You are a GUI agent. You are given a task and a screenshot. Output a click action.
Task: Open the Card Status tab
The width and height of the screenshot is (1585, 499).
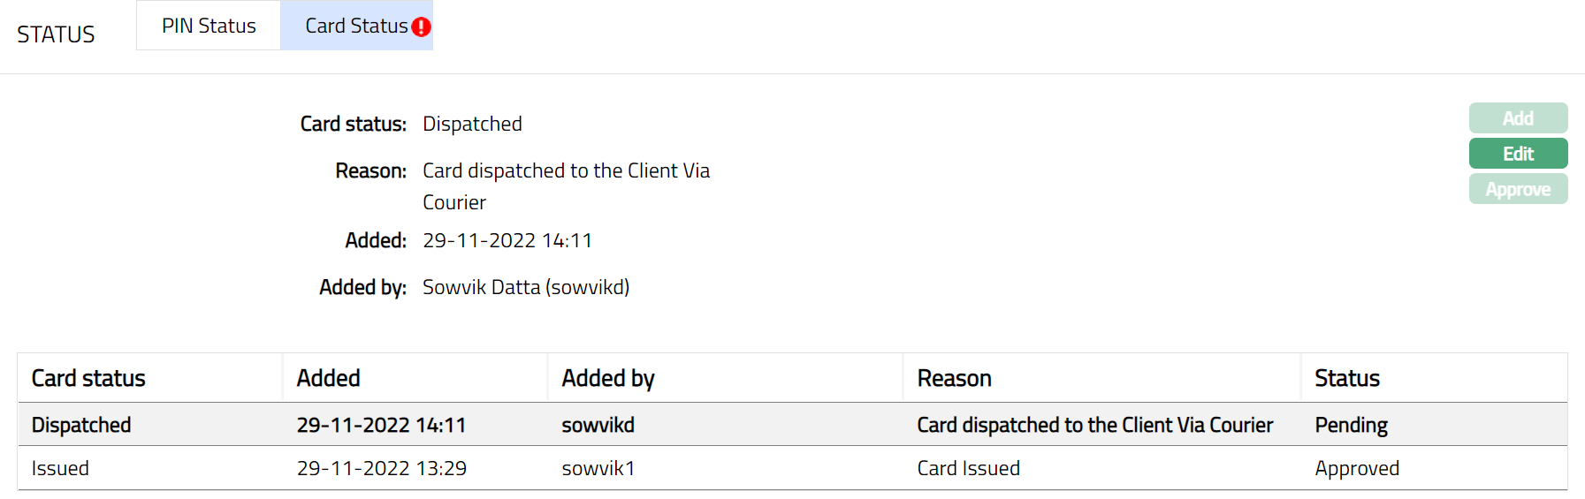[x=355, y=26]
